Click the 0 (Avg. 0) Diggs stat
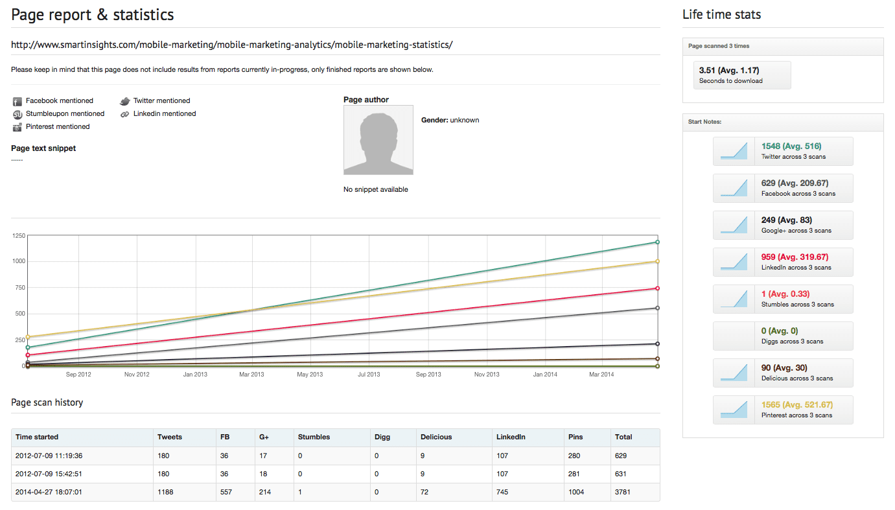This screenshot has width=895, height=510. click(780, 331)
